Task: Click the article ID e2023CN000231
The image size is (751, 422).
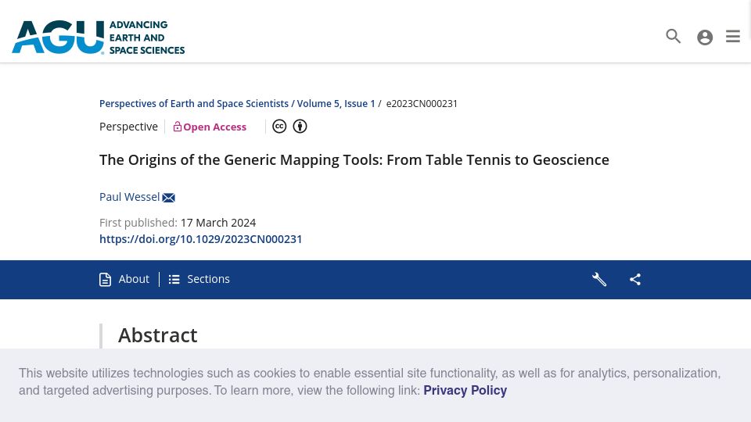Action: click(x=422, y=104)
